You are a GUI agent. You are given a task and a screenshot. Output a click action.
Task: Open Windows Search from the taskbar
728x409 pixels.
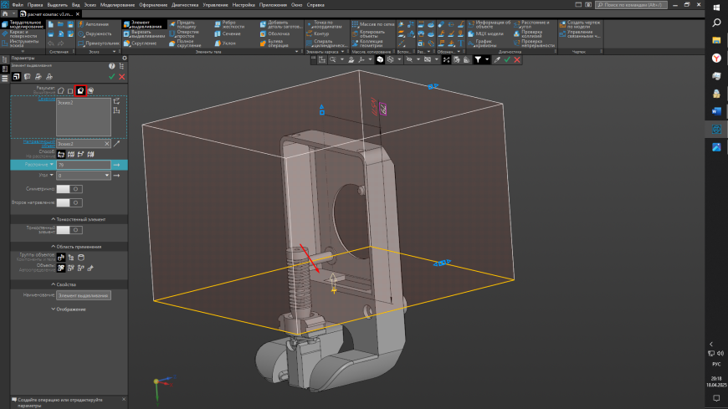click(716, 23)
